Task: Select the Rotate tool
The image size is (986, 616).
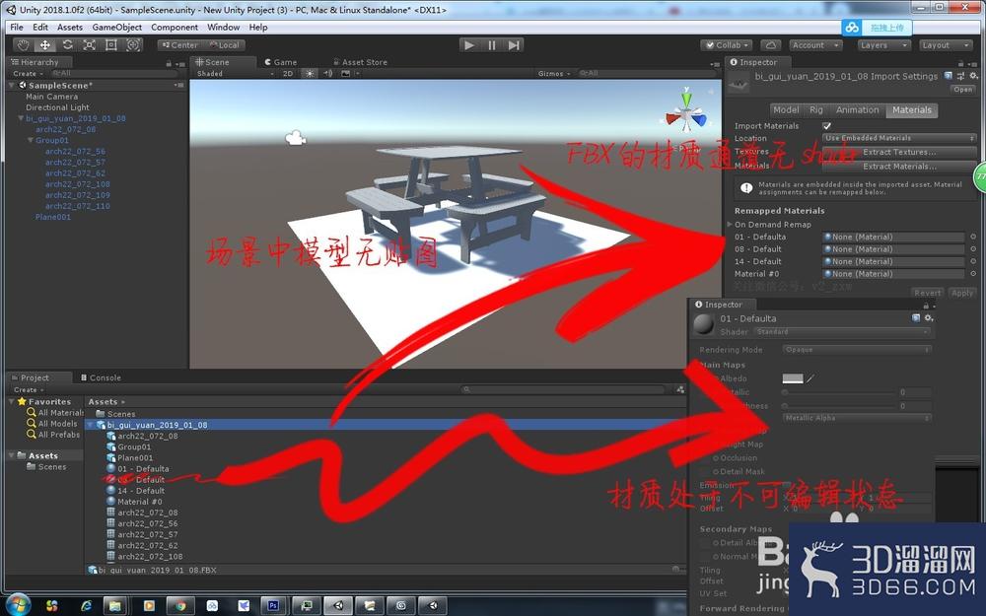Action: 67,45
